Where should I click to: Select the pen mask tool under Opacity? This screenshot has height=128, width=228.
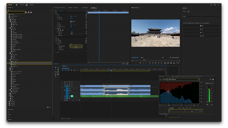click(x=63, y=30)
